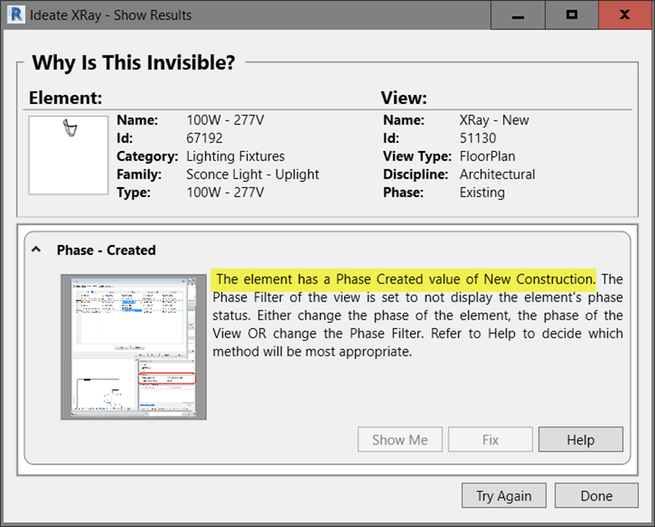This screenshot has width=655, height=527.
Task: Click the Element: section heading
Action: [65, 98]
